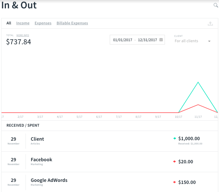
Task: Open the calendar date picker icon
Action: (x=161, y=40)
